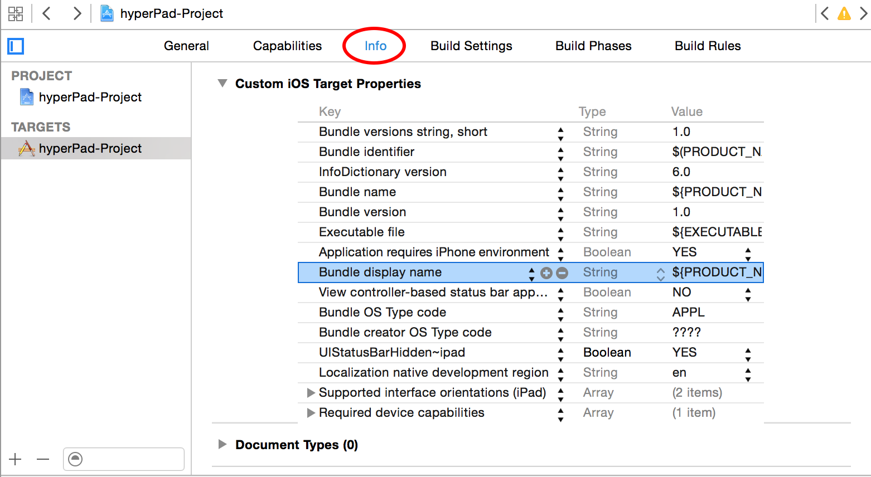Image resolution: width=871 pixels, height=477 pixels.
Task: Go back in editor history
Action: click(47, 13)
